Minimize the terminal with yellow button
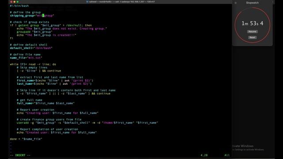 15,2
